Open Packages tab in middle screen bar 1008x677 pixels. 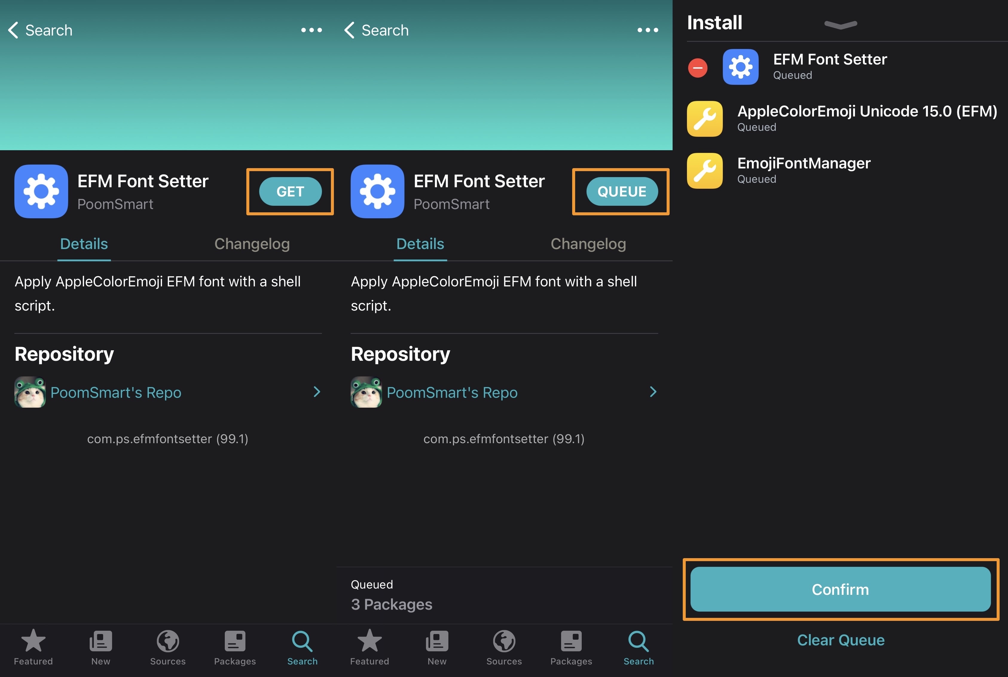(571, 648)
